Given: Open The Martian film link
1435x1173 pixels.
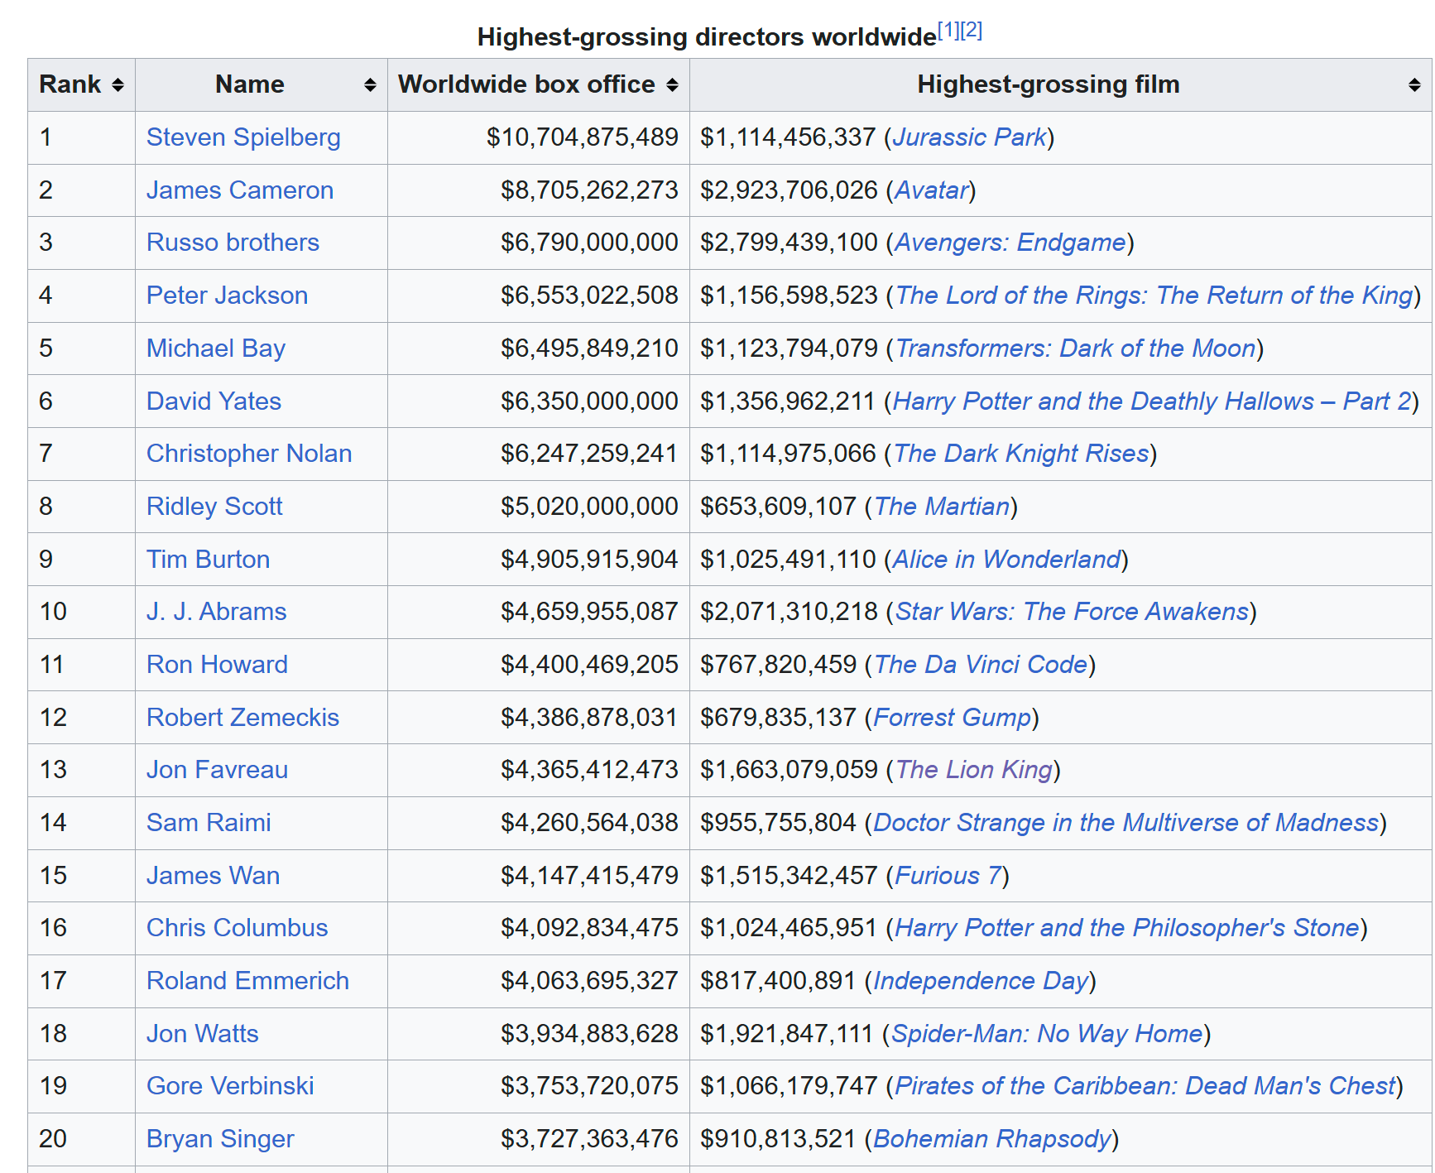Looking at the screenshot, I should 943,507.
